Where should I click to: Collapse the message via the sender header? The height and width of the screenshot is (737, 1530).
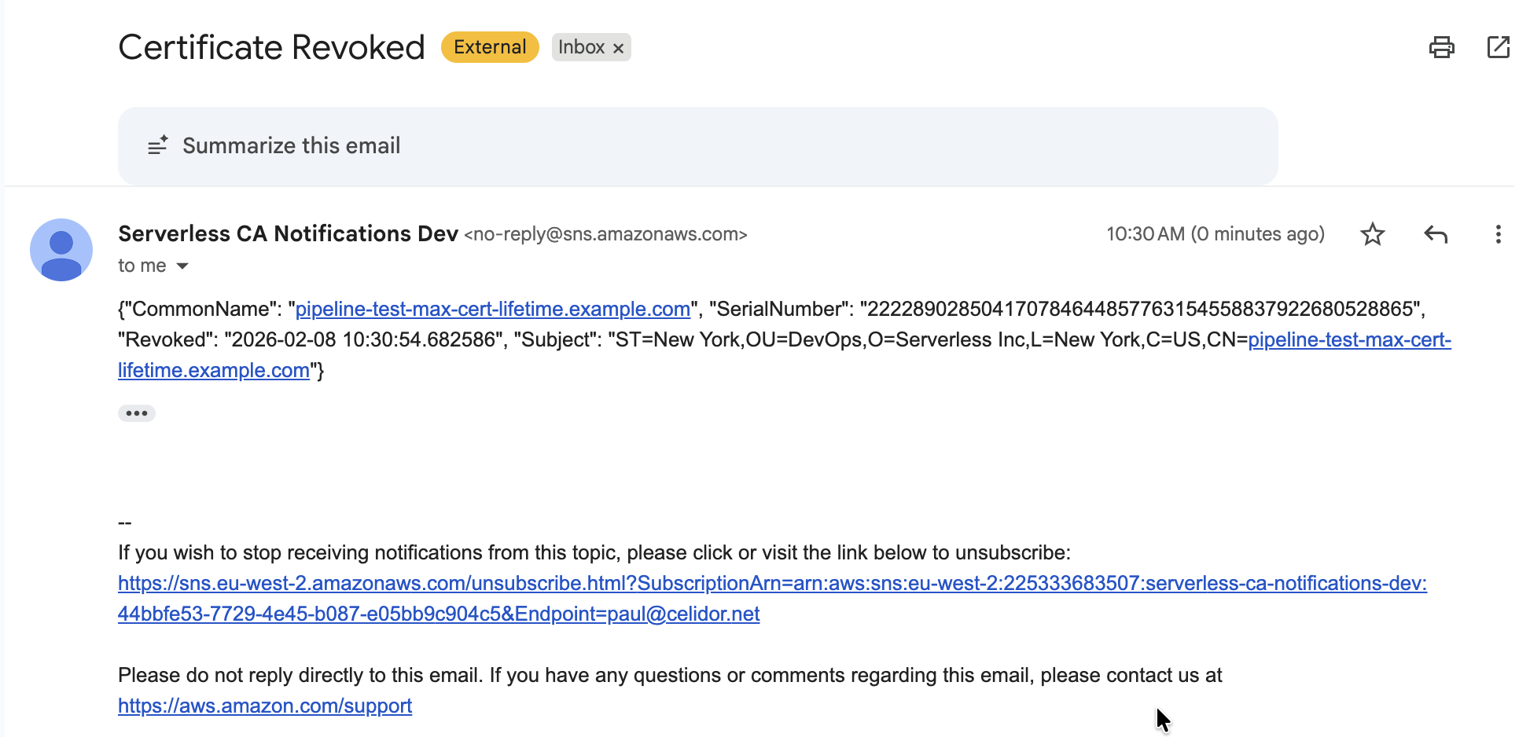pyautogui.click(x=288, y=233)
